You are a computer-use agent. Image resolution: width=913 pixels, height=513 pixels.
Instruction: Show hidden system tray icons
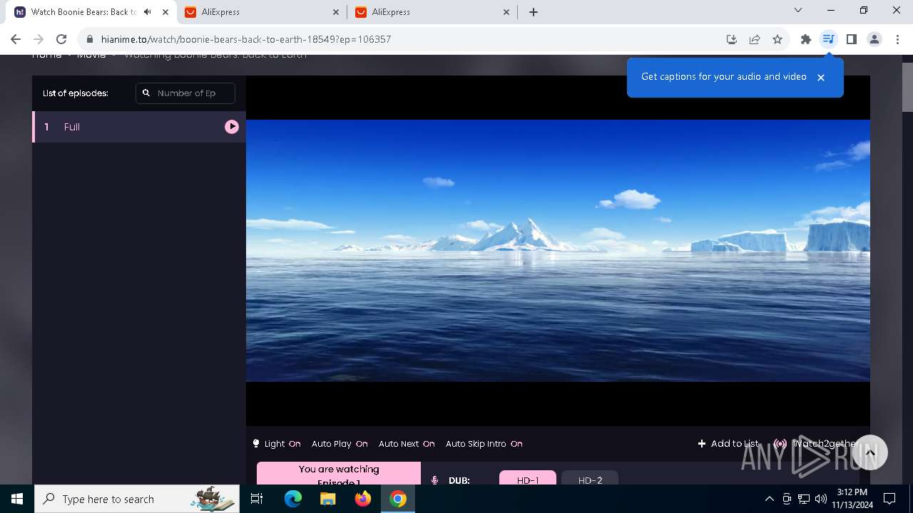click(769, 499)
